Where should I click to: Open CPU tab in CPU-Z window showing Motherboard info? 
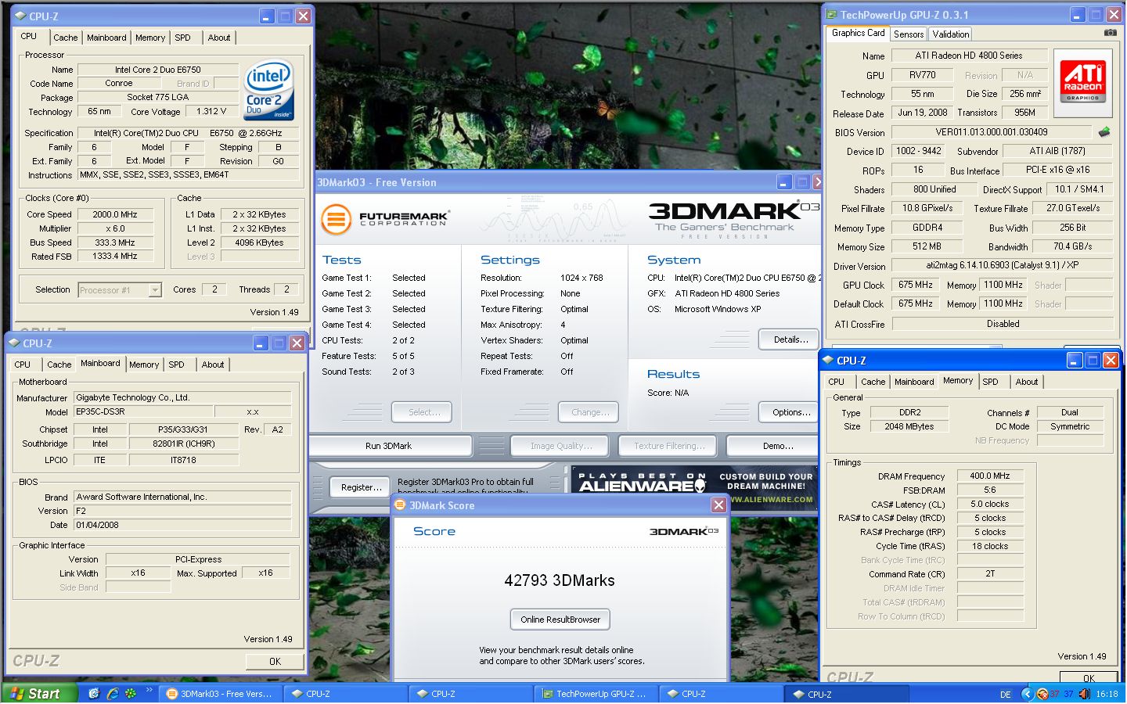(x=23, y=365)
